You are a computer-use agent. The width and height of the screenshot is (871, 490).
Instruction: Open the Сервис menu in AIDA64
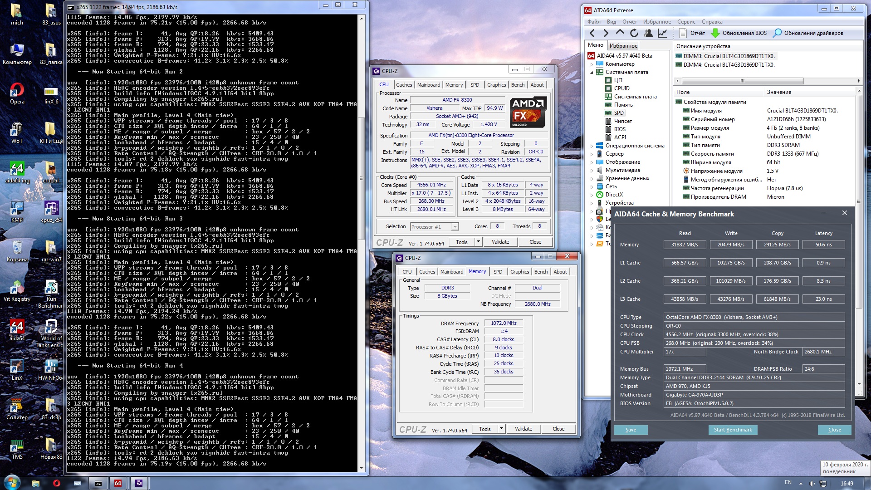[x=686, y=22]
